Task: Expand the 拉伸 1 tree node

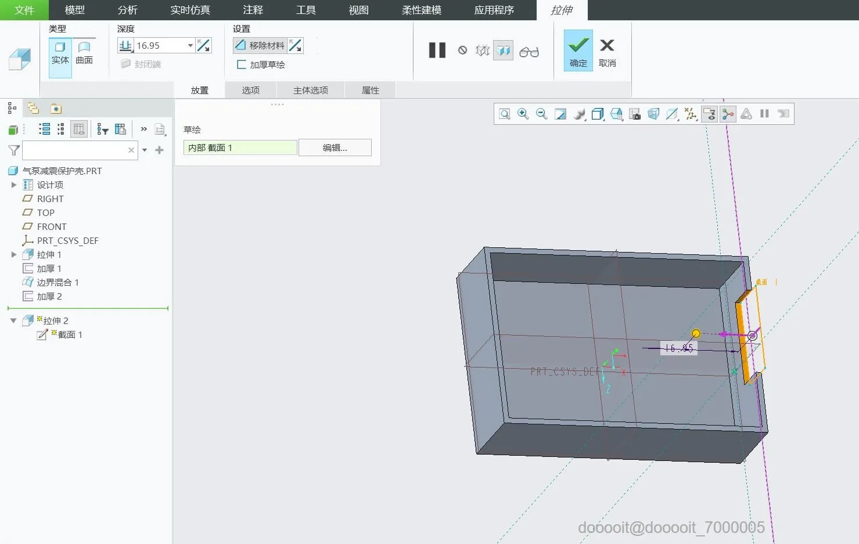Action: (14, 254)
